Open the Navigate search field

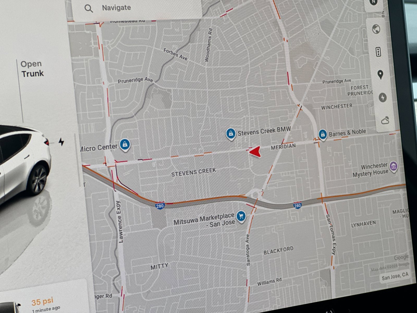tap(116, 8)
